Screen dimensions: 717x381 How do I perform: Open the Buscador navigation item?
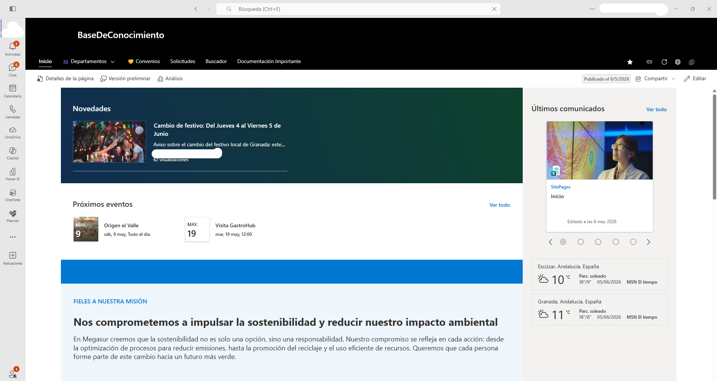click(x=216, y=62)
